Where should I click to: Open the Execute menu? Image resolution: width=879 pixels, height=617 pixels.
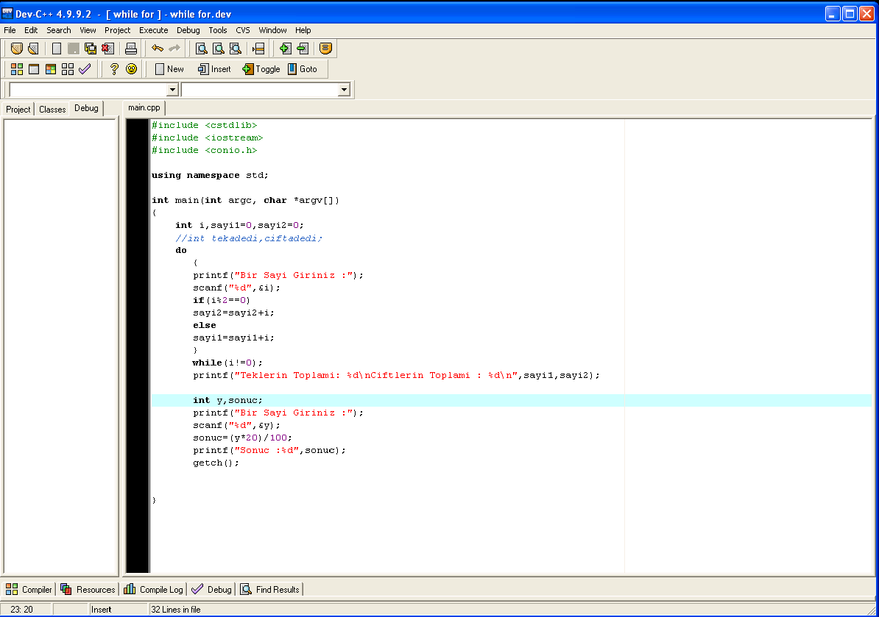[154, 30]
